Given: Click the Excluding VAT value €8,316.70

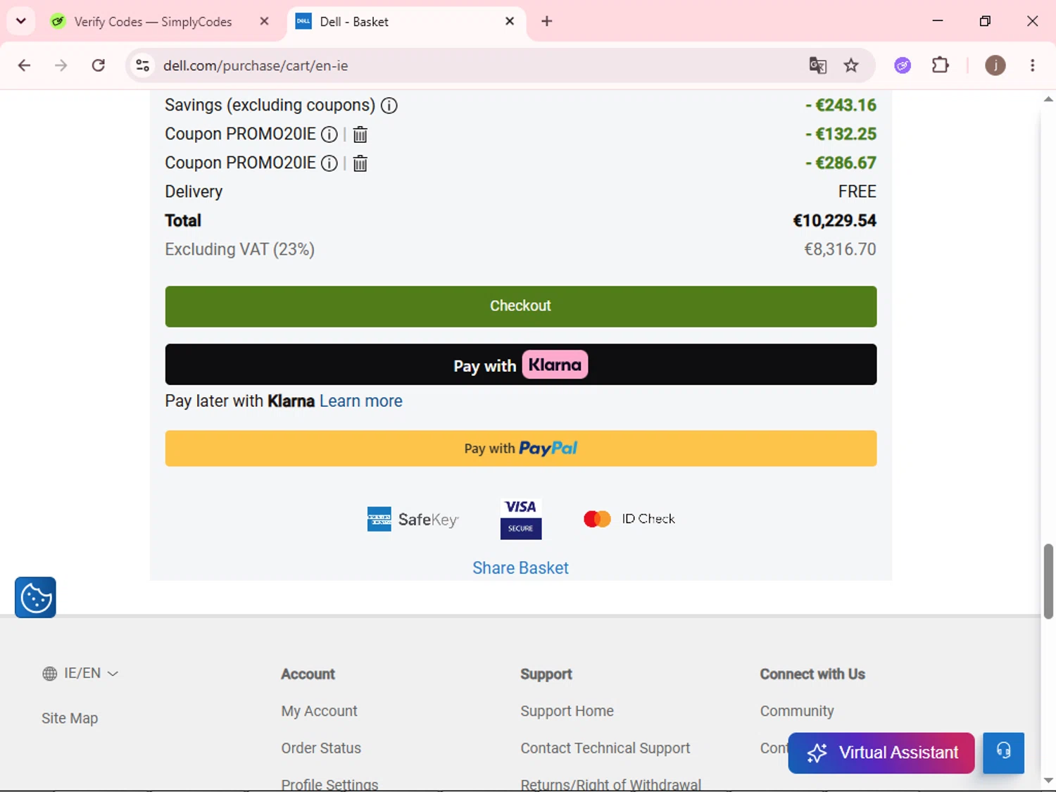Looking at the screenshot, I should pos(840,250).
